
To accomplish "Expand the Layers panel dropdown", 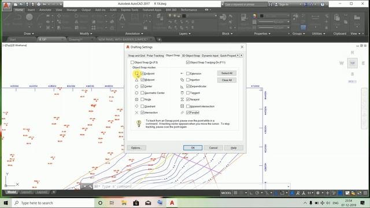I will coord(185,34).
